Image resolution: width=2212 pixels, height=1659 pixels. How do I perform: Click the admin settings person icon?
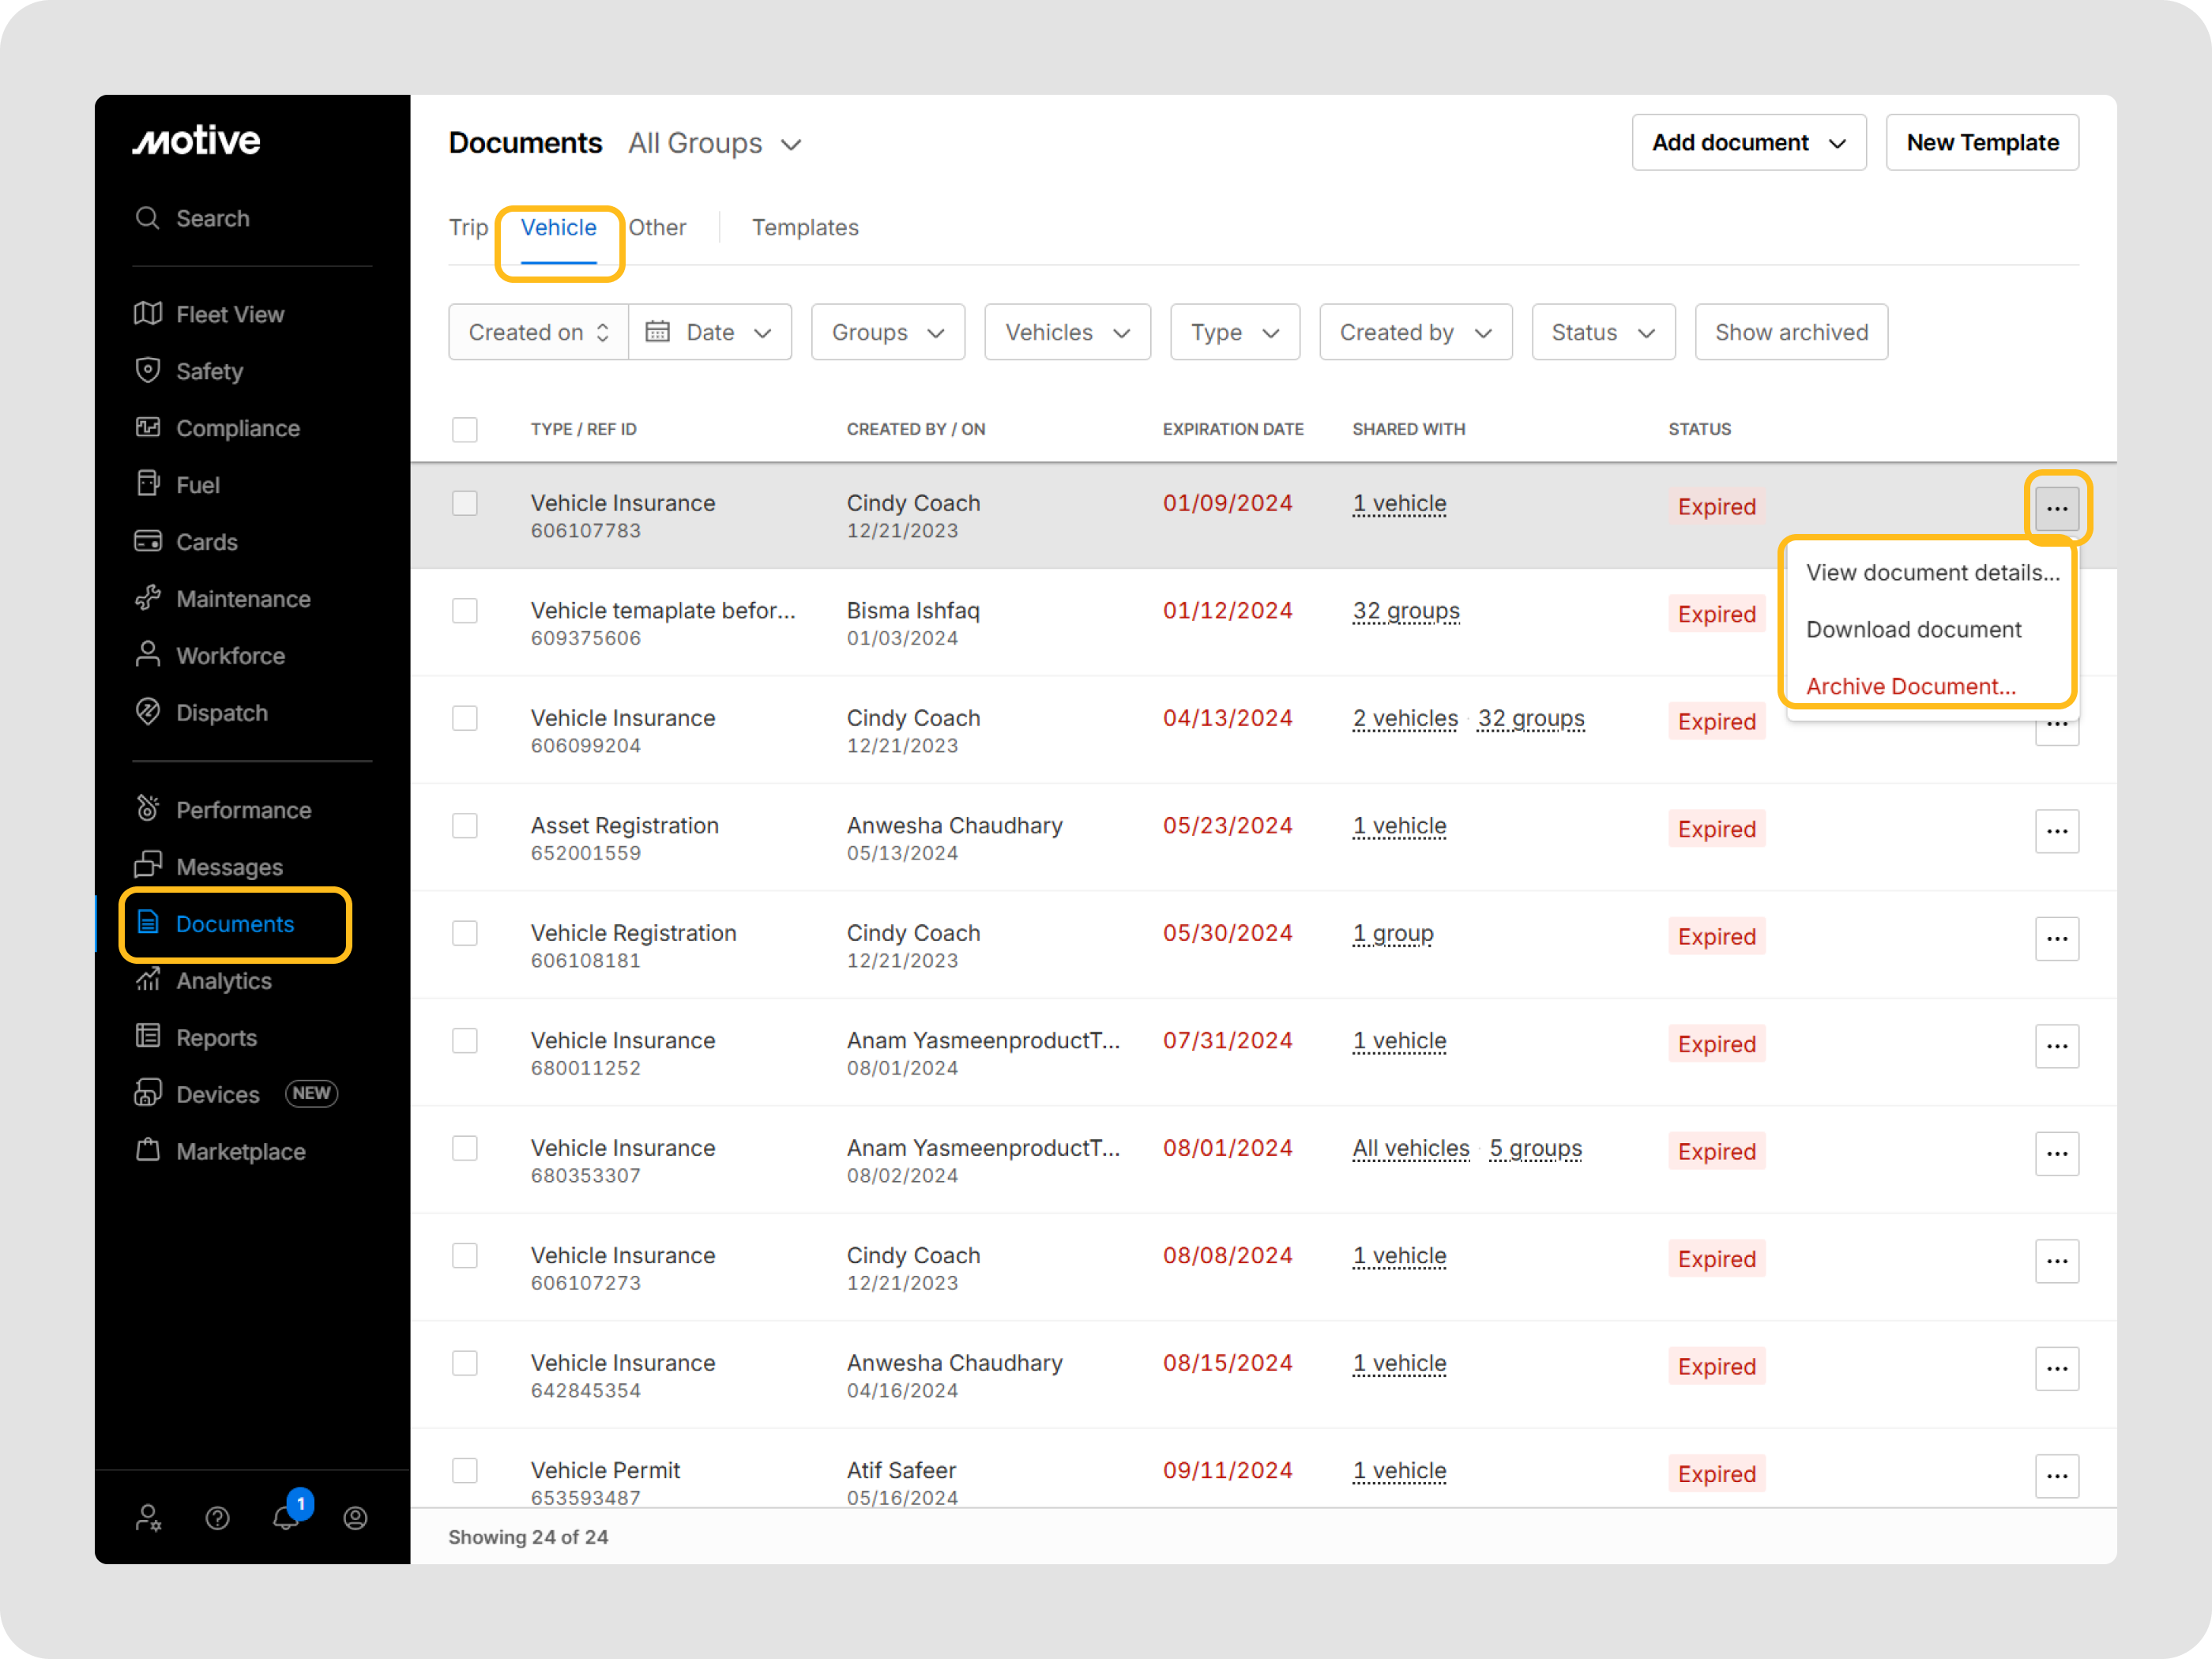(148, 1518)
